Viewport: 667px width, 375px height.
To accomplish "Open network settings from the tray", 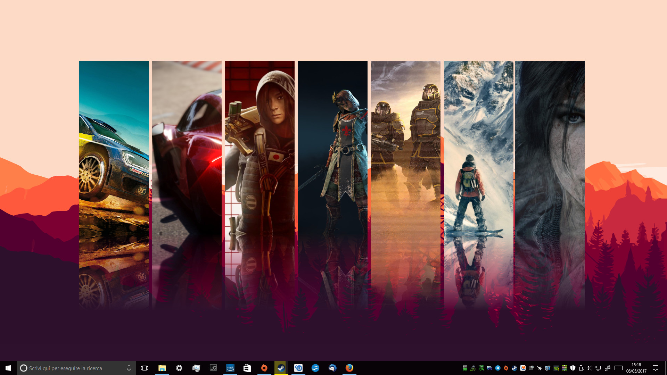I will click(598, 368).
